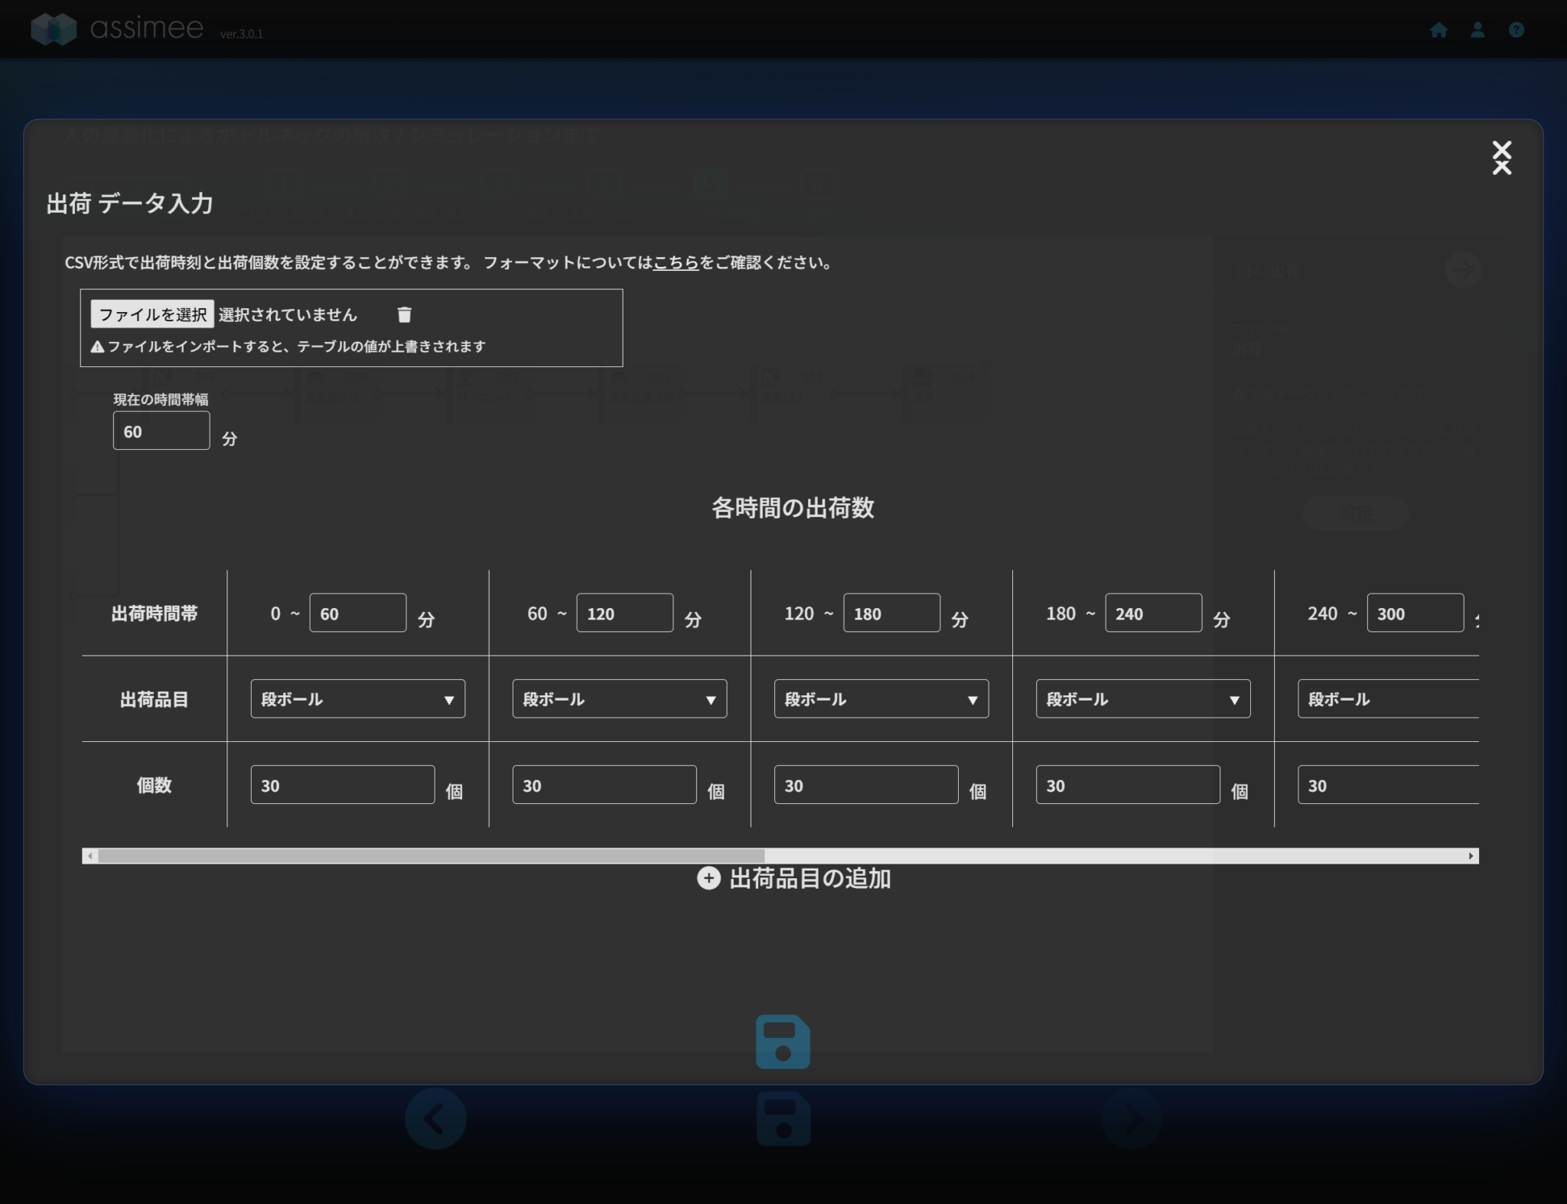Click the scrollbar right arrow
1567x1204 pixels.
click(x=1471, y=856)
